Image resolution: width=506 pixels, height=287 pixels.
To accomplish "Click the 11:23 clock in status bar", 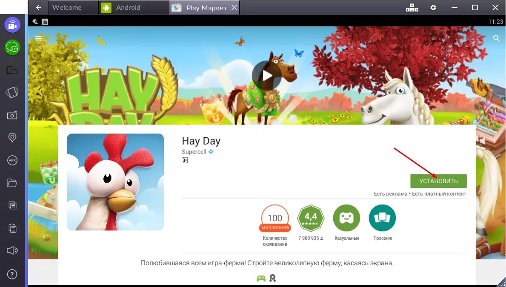I will click(x=496, y=22).
